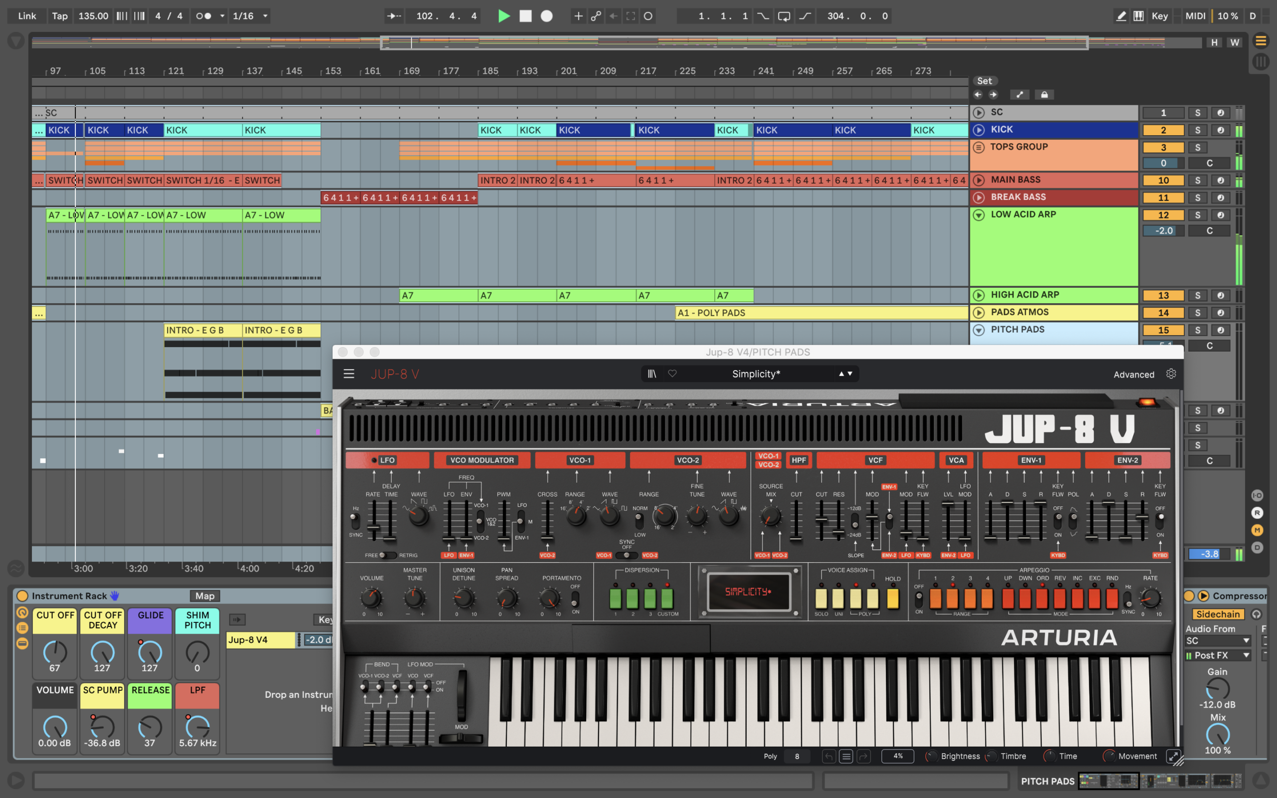Toggle the Key map mode switch
The image size is (1277, 798).
(1159, 16)
